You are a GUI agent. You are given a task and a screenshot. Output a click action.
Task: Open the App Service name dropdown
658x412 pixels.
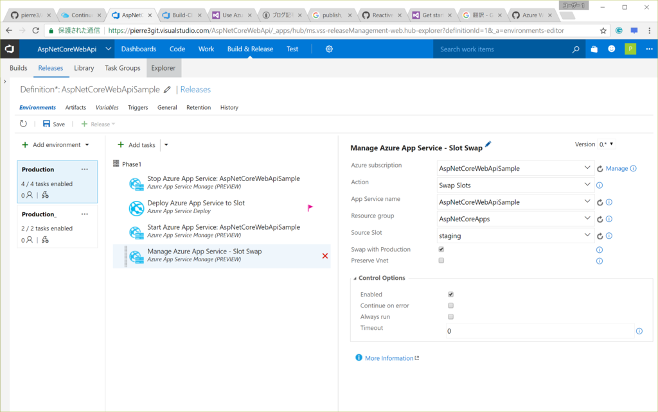point(515,202)
